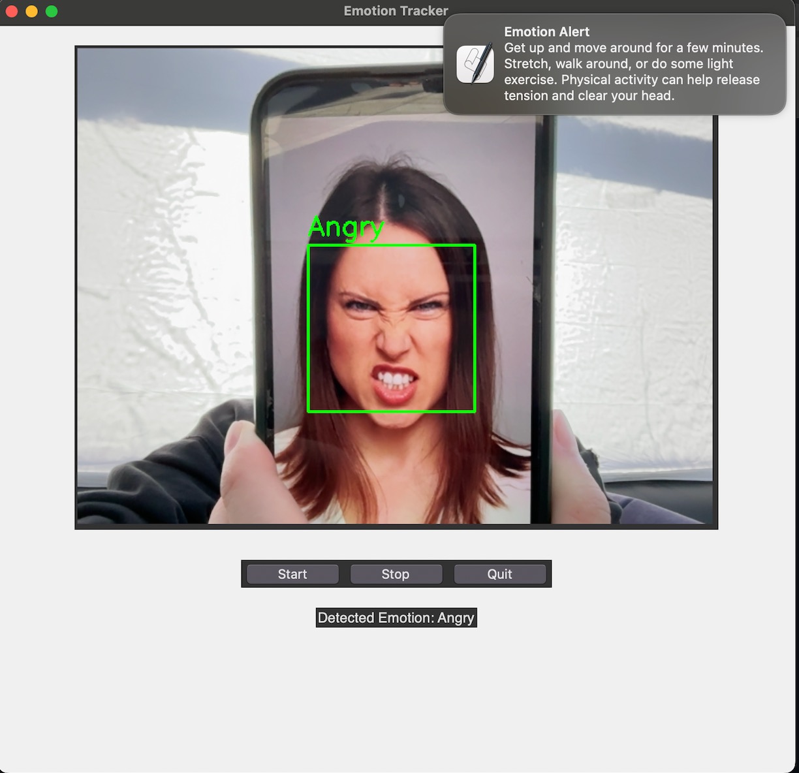Click the webcam video feed
This screenshot has height=773, width=799.
coord(396,287)
